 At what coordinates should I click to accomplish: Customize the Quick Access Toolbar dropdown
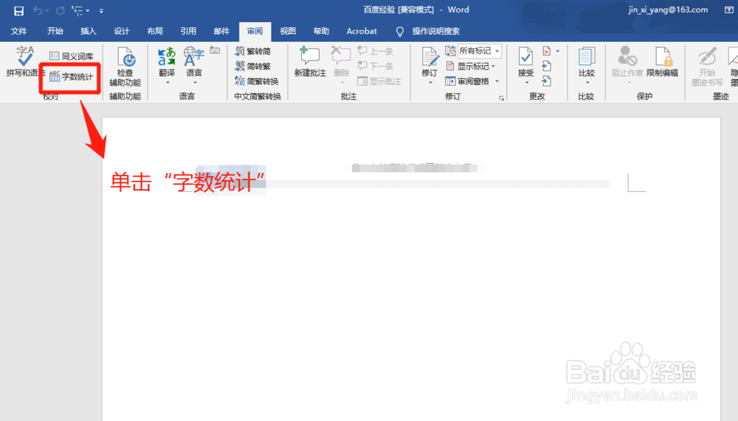tap(101, 10)
